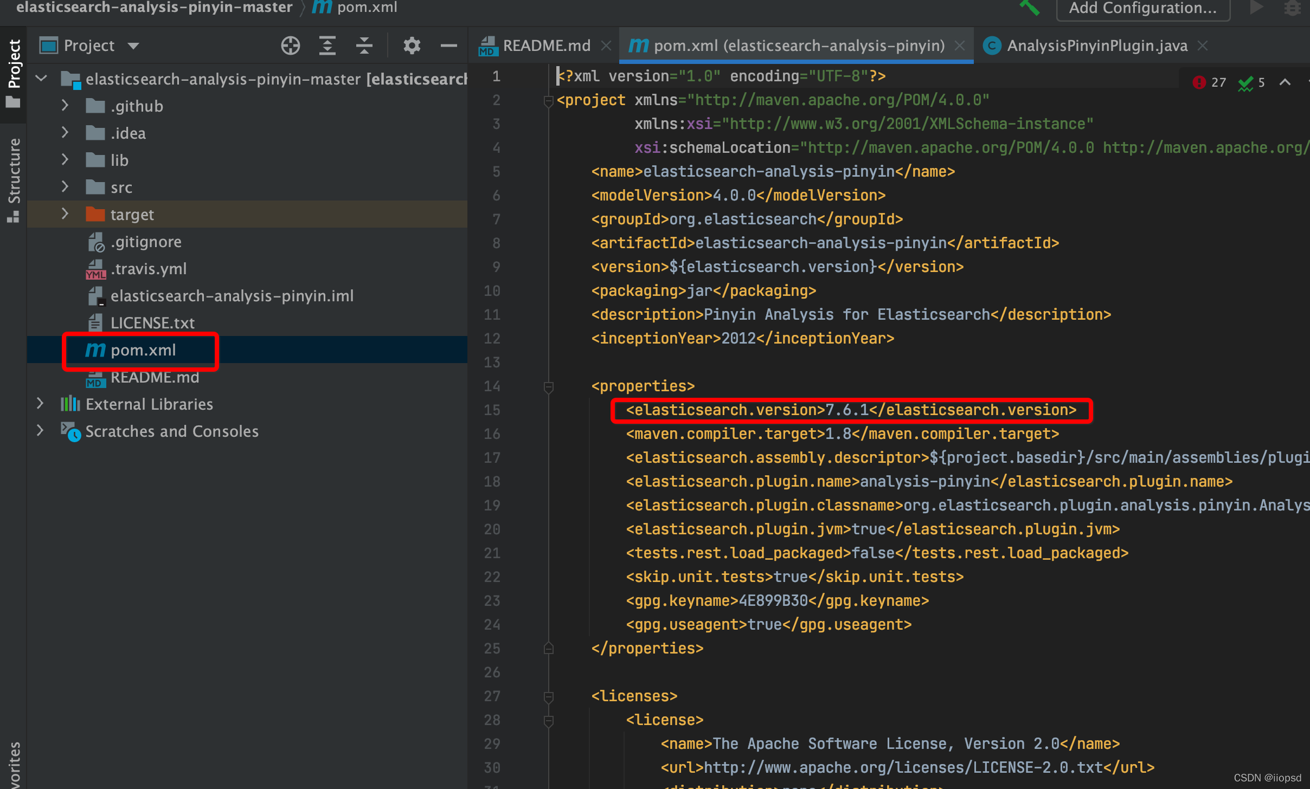Click inceptionYear value 2012

(x=739, y=339)
